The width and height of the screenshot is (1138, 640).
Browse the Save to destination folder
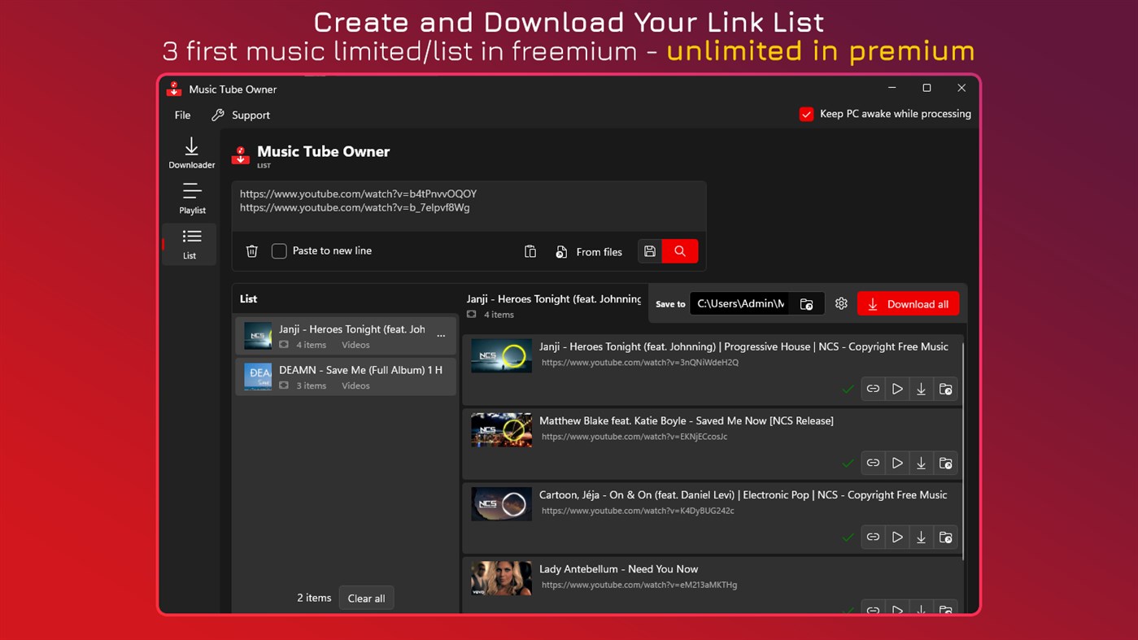pos(806,303)
